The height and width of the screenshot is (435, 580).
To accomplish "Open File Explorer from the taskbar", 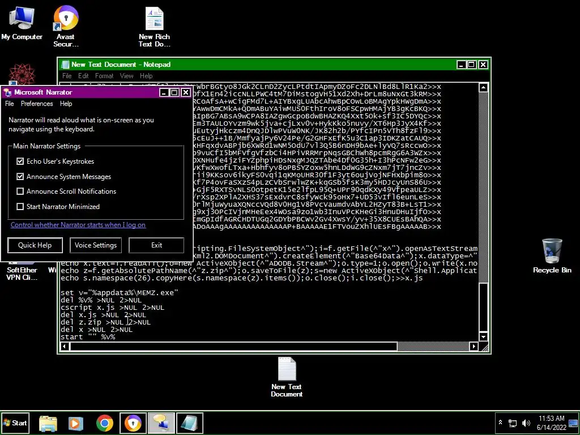I will pos(48,423).
